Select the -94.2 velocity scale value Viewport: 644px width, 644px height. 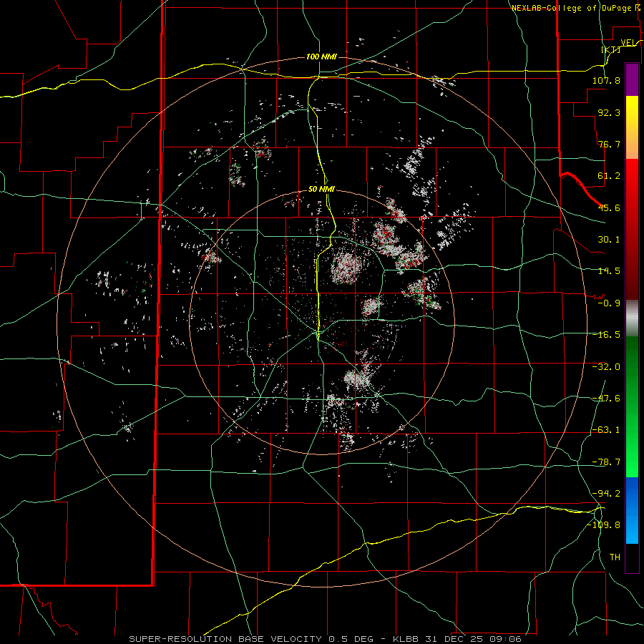click(x=606, y=493)
